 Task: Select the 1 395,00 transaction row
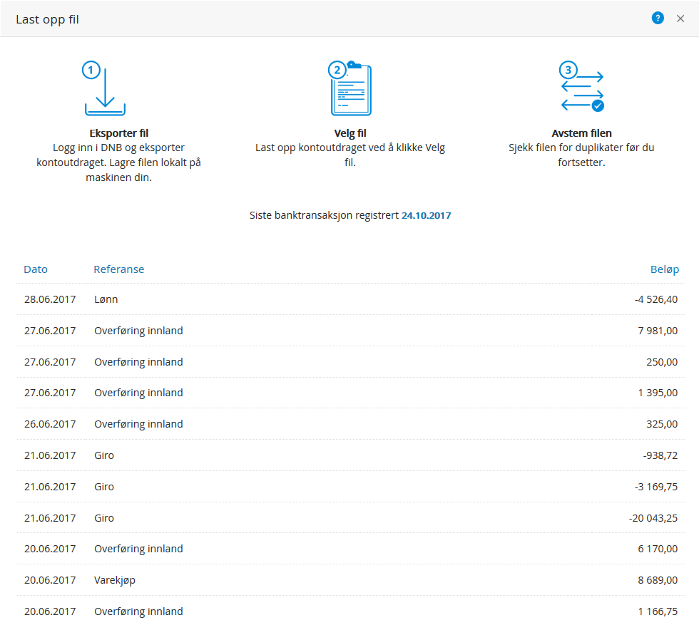pos(351,393)
